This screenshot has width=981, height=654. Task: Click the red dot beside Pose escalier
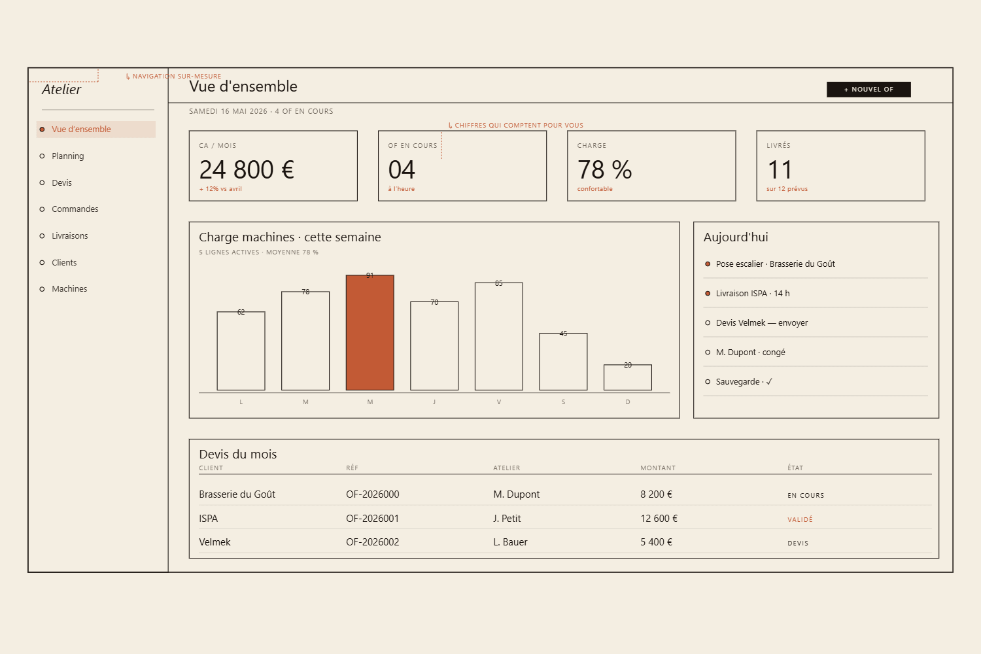click(x=708, y=264)
